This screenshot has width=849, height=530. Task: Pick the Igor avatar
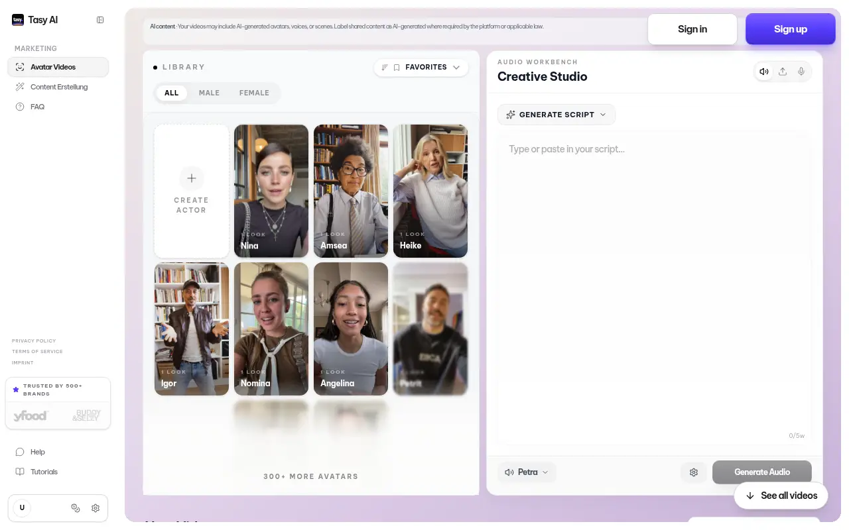click(192, 329)
